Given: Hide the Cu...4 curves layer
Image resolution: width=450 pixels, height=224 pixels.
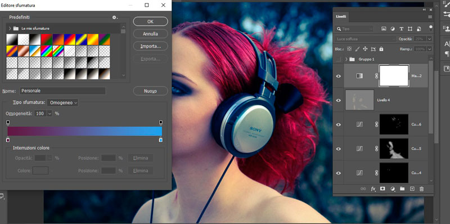Looking at the screenshot, I should click(339, 173).
